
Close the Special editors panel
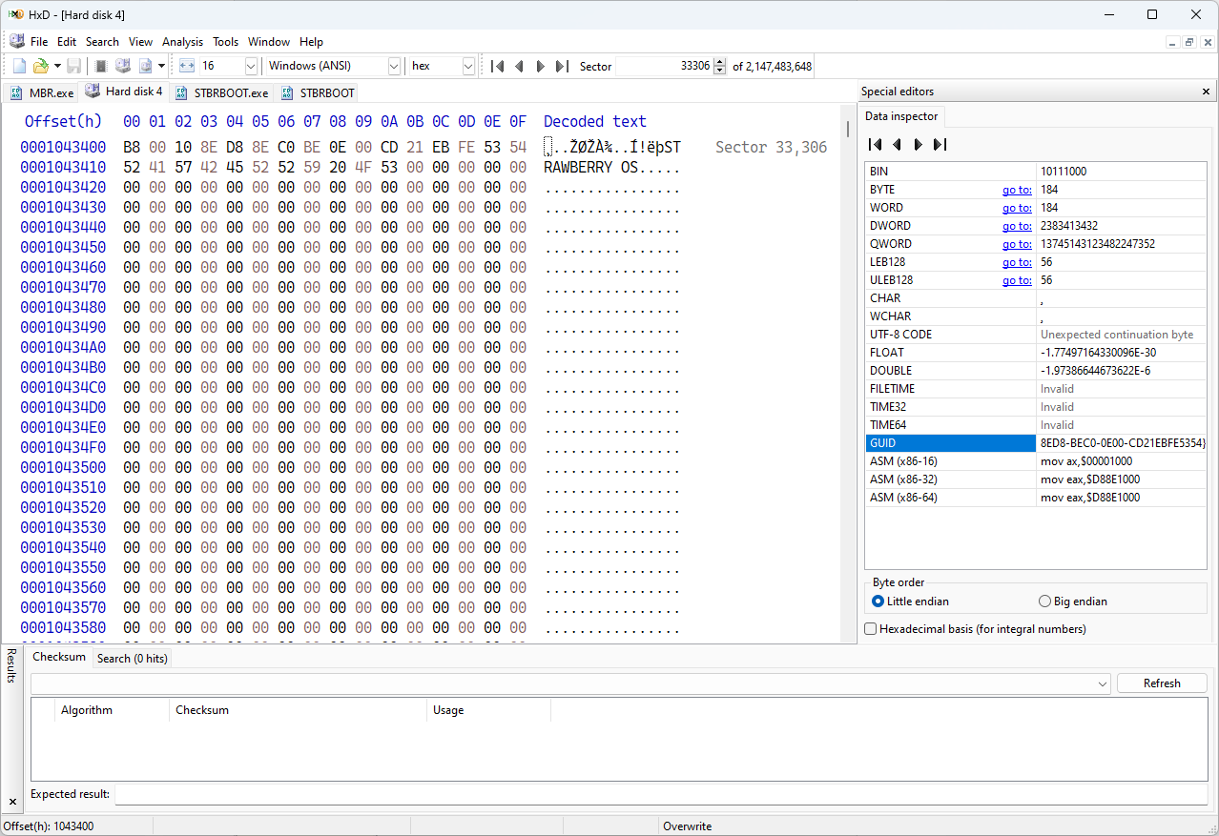pos(1206,92)
